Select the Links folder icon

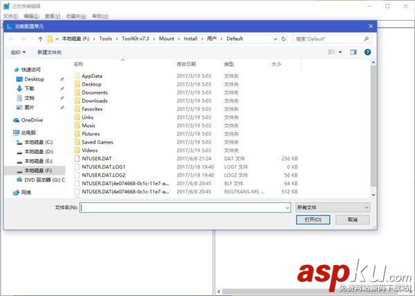click(x=77, y=117)
